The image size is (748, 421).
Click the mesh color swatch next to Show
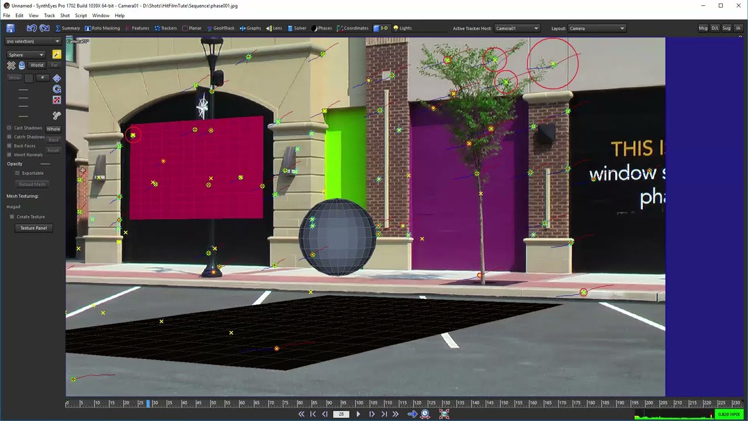(29, 78)
